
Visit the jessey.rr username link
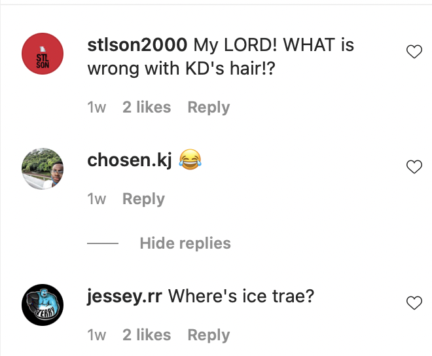coord(124,296)
